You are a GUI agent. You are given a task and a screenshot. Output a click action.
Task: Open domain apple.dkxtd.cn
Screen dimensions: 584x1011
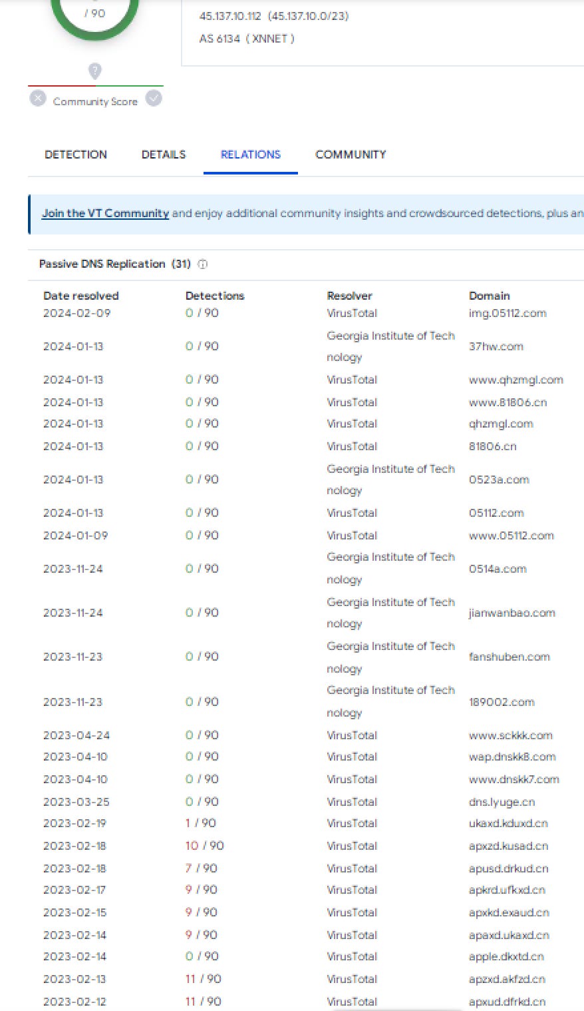point(506,956)
